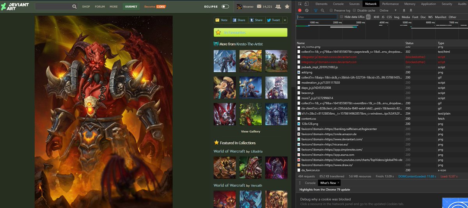Click the Note share button

click(222, 20)
